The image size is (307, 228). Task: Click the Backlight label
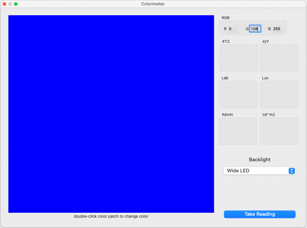tap(260, 160)
